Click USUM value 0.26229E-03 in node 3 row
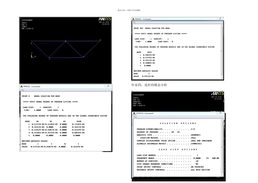Screen dimensions: 258x183 [78, 130]
